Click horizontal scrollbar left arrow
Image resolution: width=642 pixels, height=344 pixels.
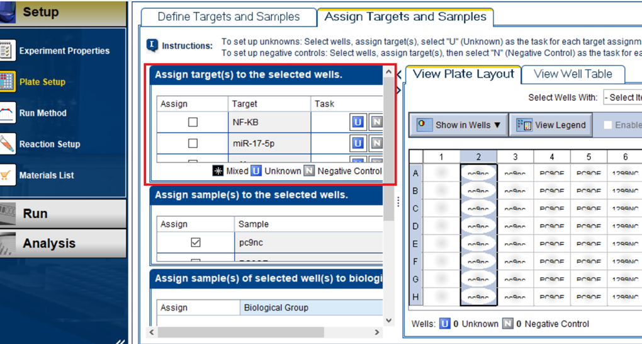tap(152, 331)
